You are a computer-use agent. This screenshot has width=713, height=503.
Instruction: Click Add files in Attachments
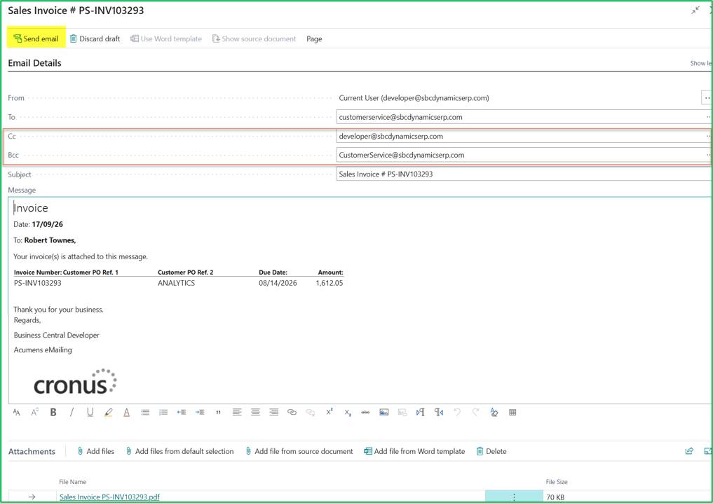(96, 451)
